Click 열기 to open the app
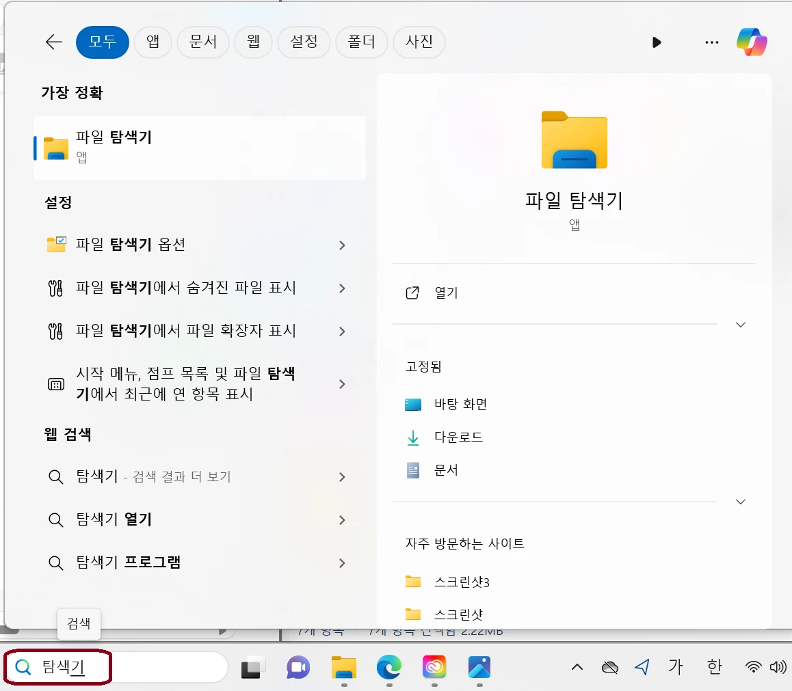The image size is (792, 691). point(447,293)
